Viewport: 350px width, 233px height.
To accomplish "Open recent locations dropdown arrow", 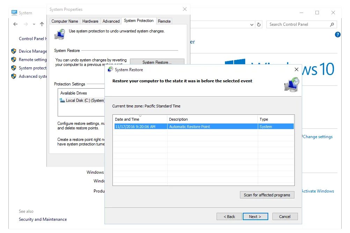I will coord(34,24).
